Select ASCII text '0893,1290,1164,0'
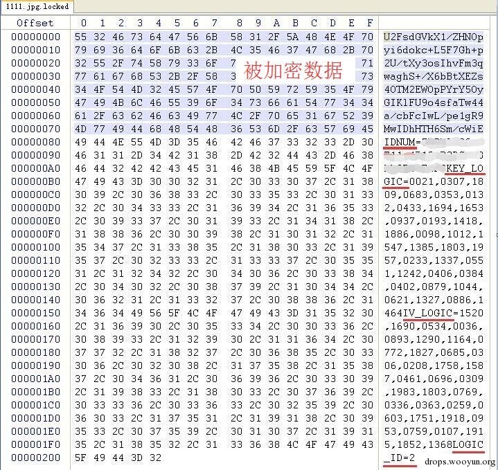Screen dimensions: 498x470 434,340
